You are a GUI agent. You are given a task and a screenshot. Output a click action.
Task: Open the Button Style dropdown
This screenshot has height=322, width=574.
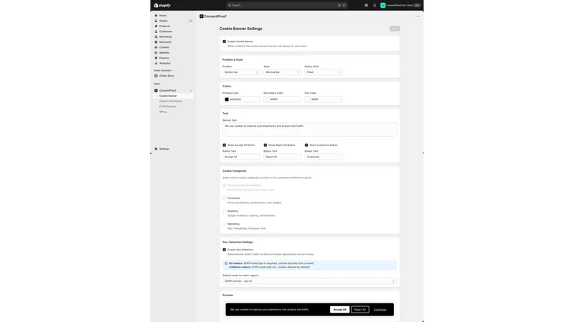(324, 72)
